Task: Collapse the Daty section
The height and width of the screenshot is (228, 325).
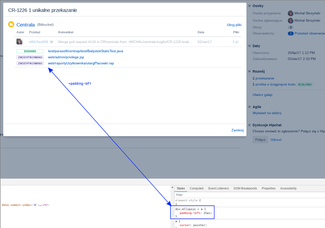Action: click(x=250, y=46)
